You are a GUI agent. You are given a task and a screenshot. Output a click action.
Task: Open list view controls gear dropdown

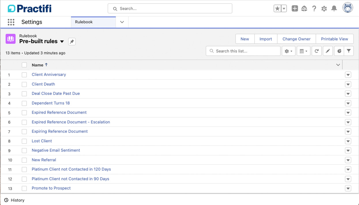coord(288,51)
